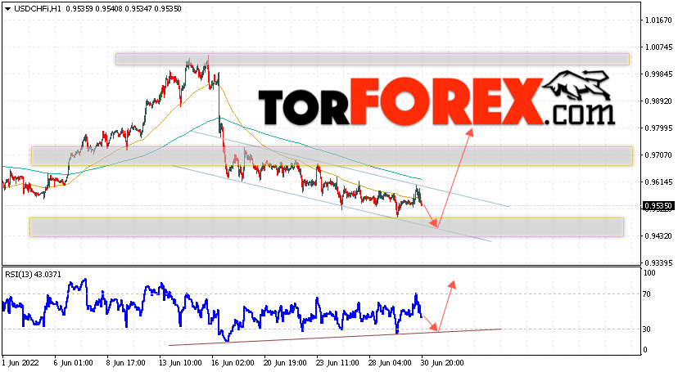The image size is (678, 372).
Task: Open the USDCHFi chart dropdown triangle
Action: click(7, 9)
